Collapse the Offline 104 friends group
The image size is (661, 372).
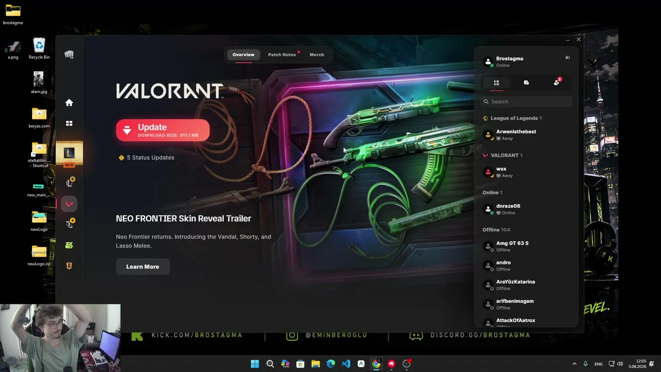pos(496,230)
